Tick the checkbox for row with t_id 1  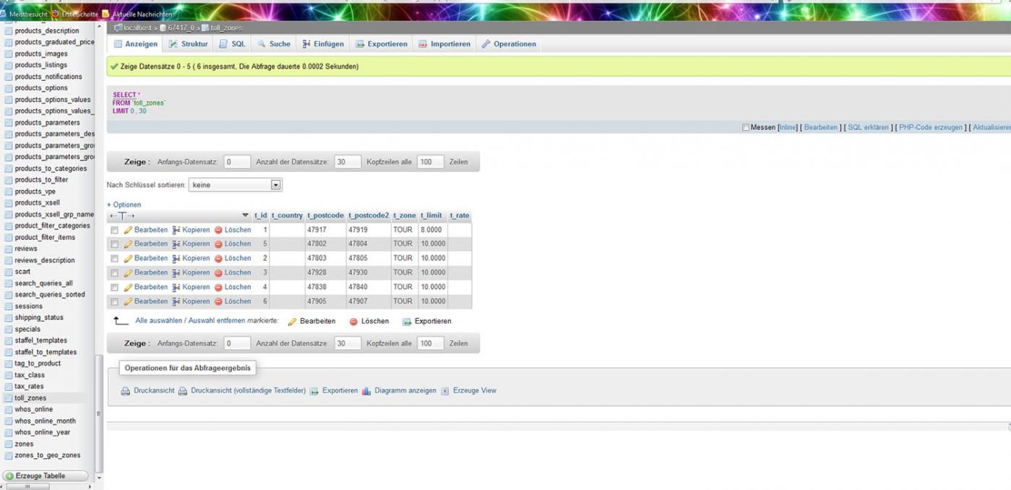coord(114,231)
